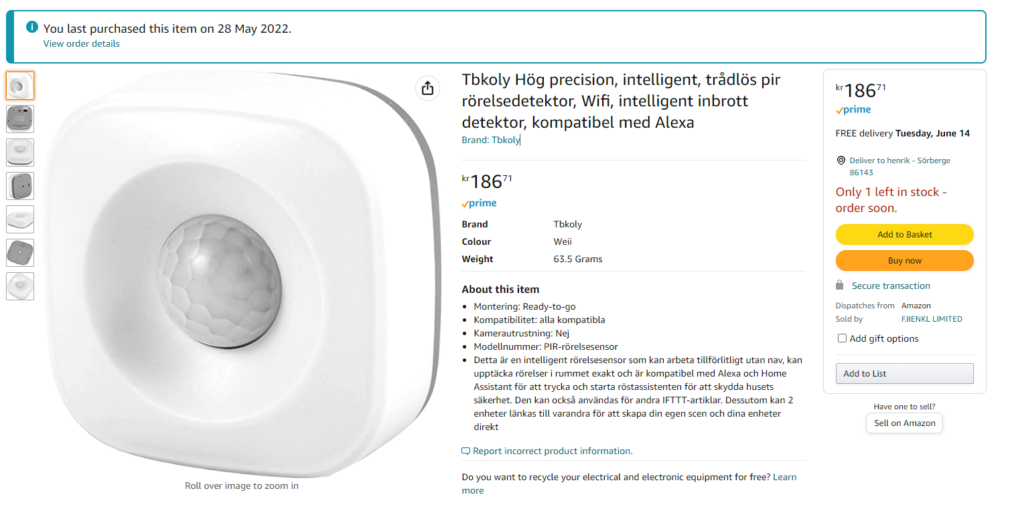Image resolution: width=1010 pixels, height=519 pixels.
Task: Click the info icon in purchase banner
Action: point(31,27)
